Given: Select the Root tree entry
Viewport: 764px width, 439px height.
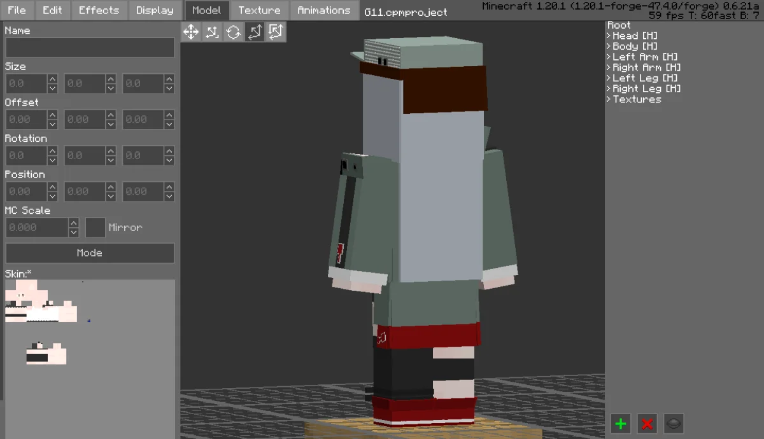Looking at the screenshot, I should [x=619, y=25].
